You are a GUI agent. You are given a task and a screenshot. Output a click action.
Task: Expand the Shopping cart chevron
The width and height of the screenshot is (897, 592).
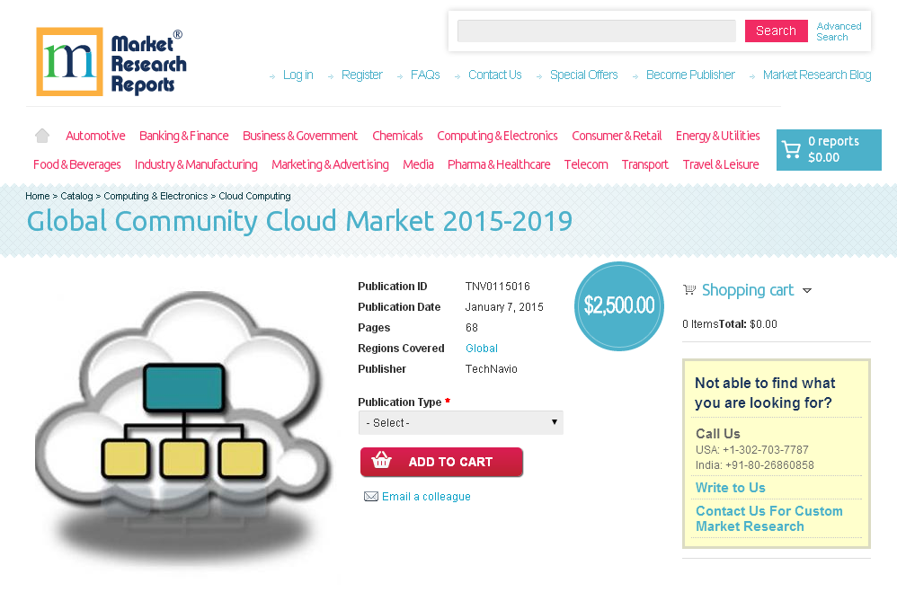click(807, 290)
